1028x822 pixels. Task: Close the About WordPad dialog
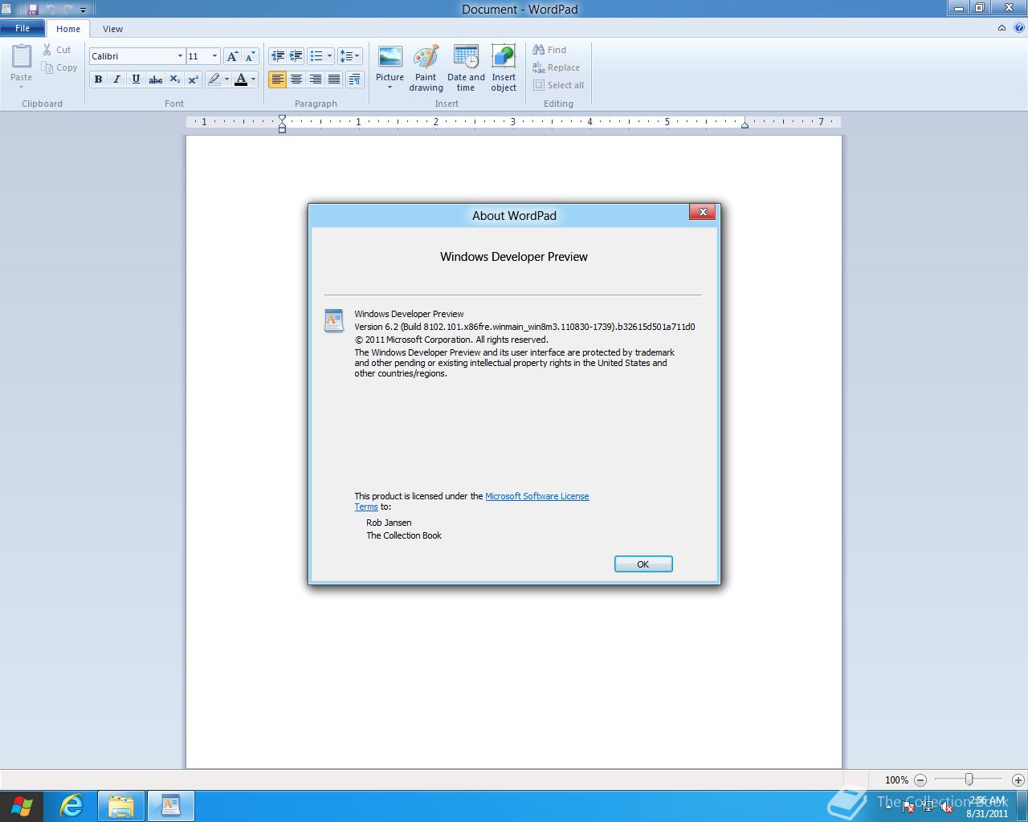[x=703, y=212]
